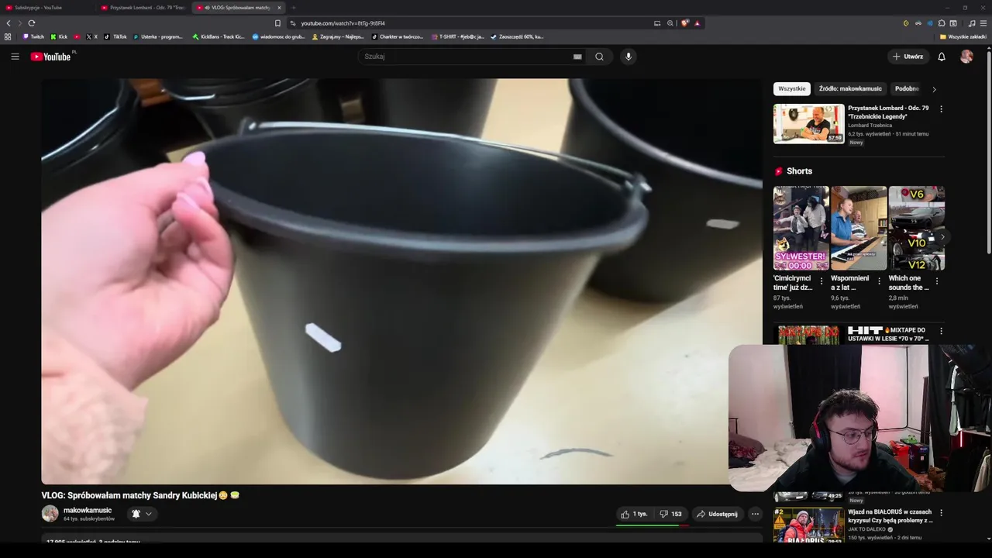Open Przystanek Lombard Odc. 79 video thumbnail
The image size is (992, 558).
808,123
